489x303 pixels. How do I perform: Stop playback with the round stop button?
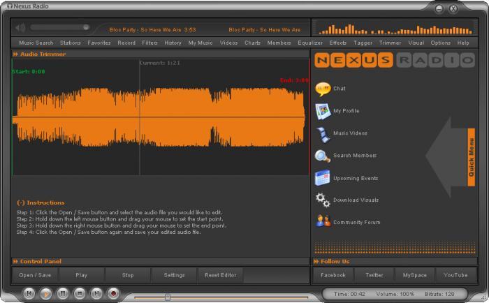coord(80,294)
